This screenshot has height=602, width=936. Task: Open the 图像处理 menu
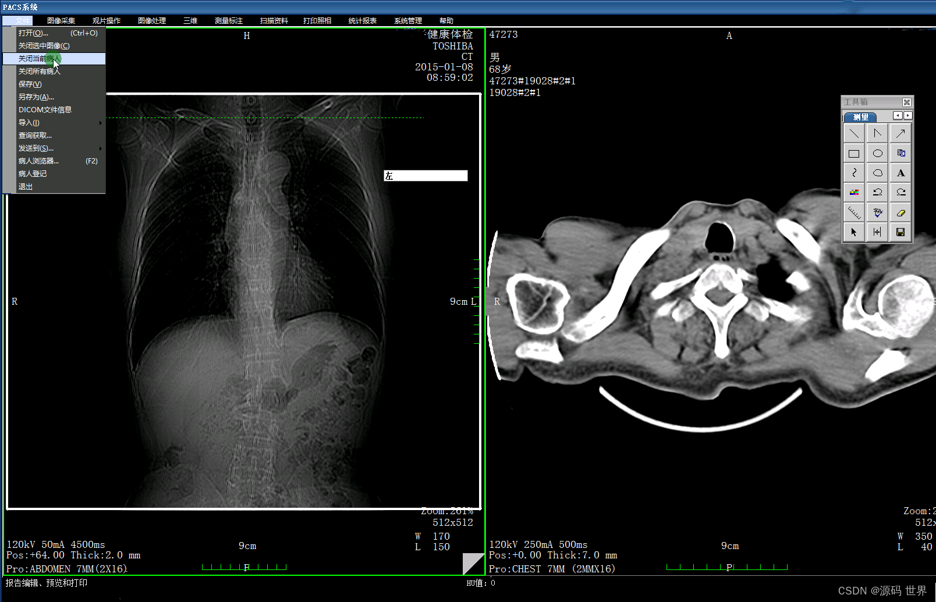(x=152, y=21)
